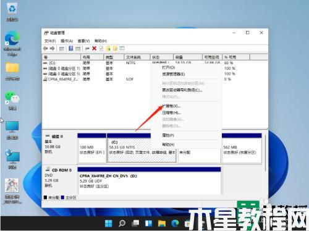The width and height of the screenshot is (309, 231).
Task: Click the Back arrow in Disk Management toolbar
Action: (46, 48)
